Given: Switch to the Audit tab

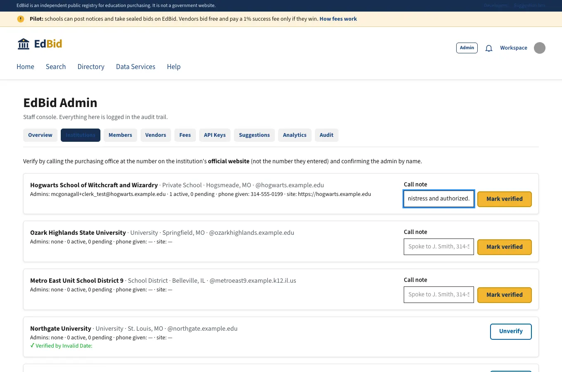Looking at the screenshot, I should (326, 135).
